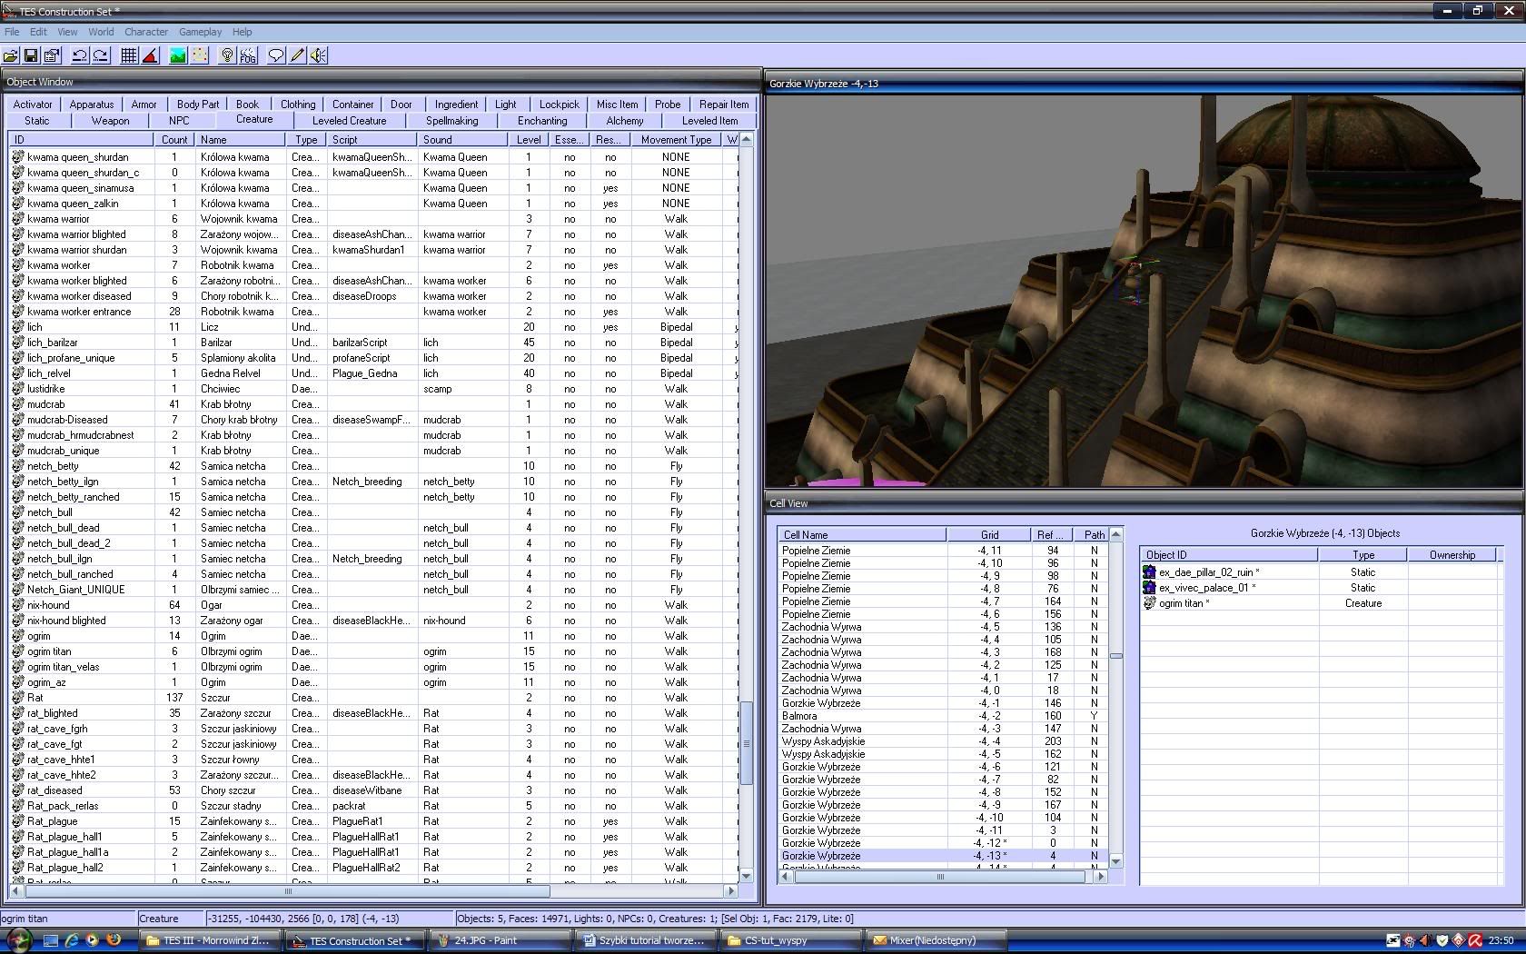This screenshot has width=1526, height=954.
Task: Open the Preferences icon in the toolbar
Action: (x=52, y=55)
